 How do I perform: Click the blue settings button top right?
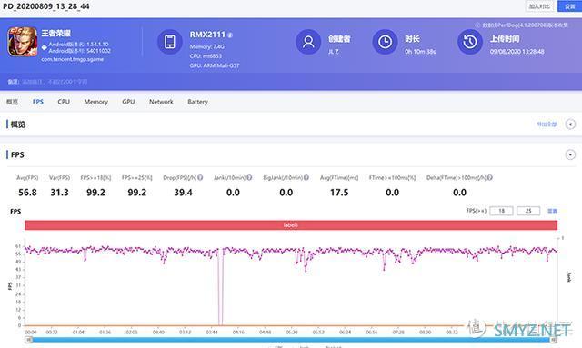coord(570,6)
